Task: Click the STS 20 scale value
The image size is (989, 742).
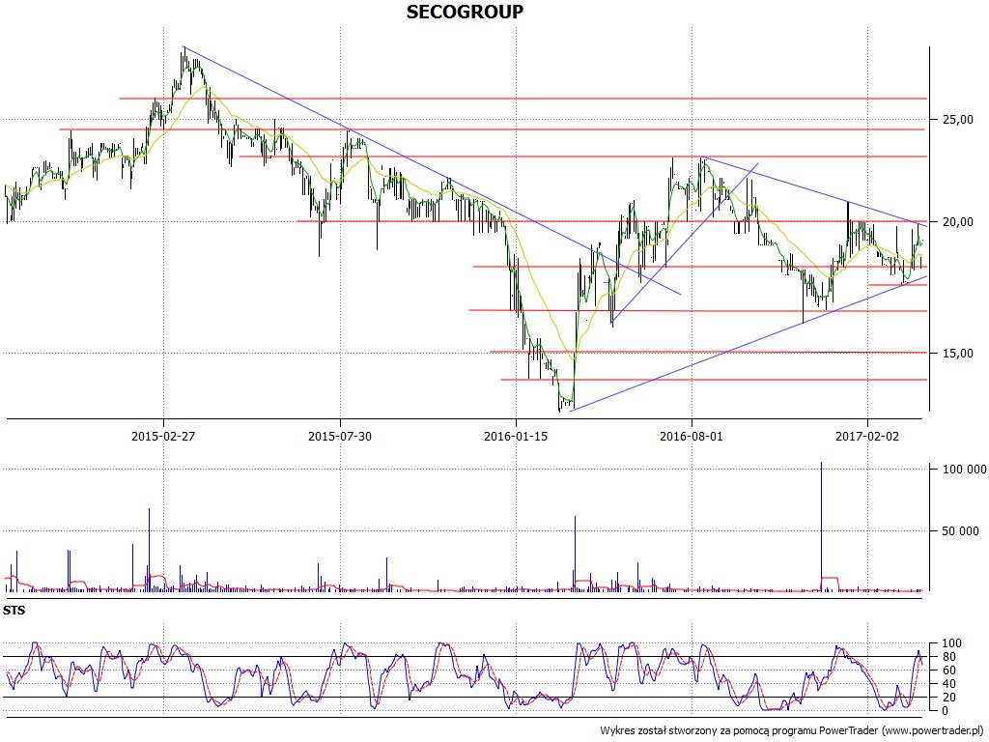Action: pos(951,698)
